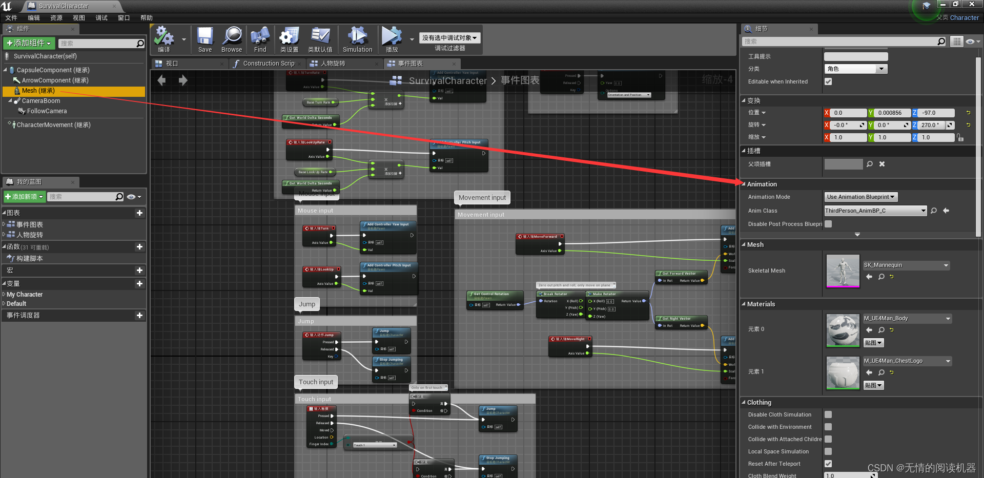Reset Skeletal Mesh to default yellow arrow

pyautogui.click(x=892, y=277)
